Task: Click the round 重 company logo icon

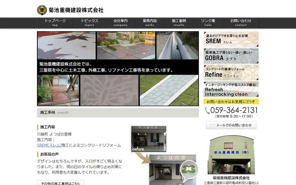Action: (x=42, y=10)
